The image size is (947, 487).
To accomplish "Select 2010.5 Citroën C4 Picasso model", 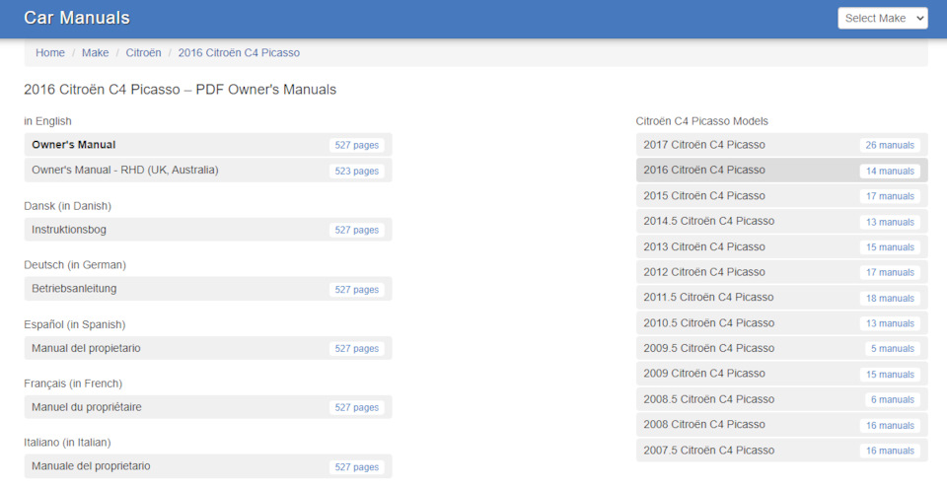I will pos(782,322).
